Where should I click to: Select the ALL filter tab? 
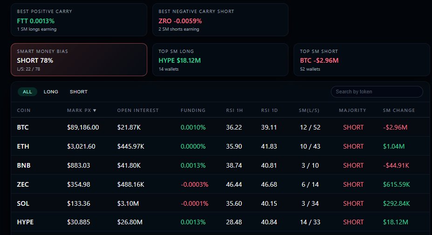[27, 91]
